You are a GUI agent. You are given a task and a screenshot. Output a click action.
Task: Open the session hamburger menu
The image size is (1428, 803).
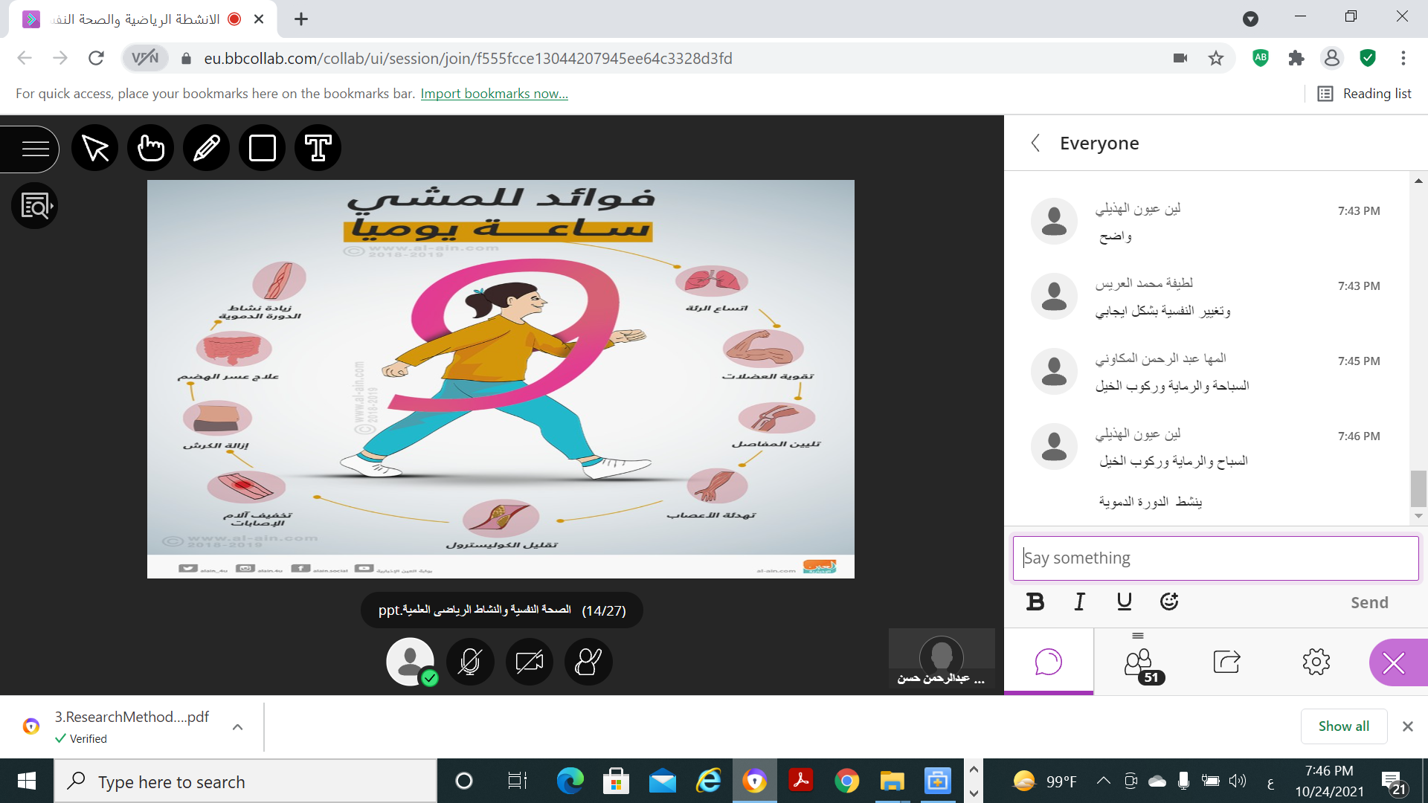pos(34,149)
